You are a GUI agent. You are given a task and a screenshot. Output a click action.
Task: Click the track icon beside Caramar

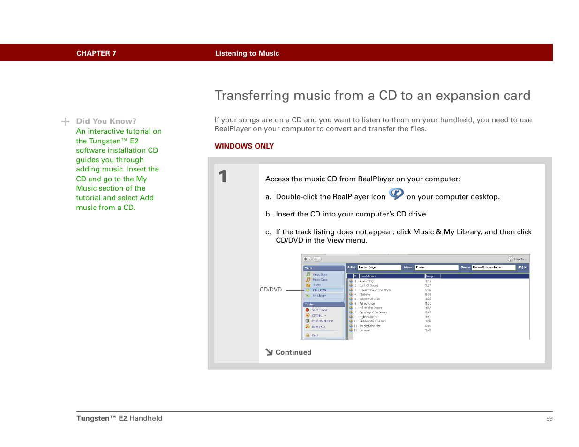click(x=351, y=330)
